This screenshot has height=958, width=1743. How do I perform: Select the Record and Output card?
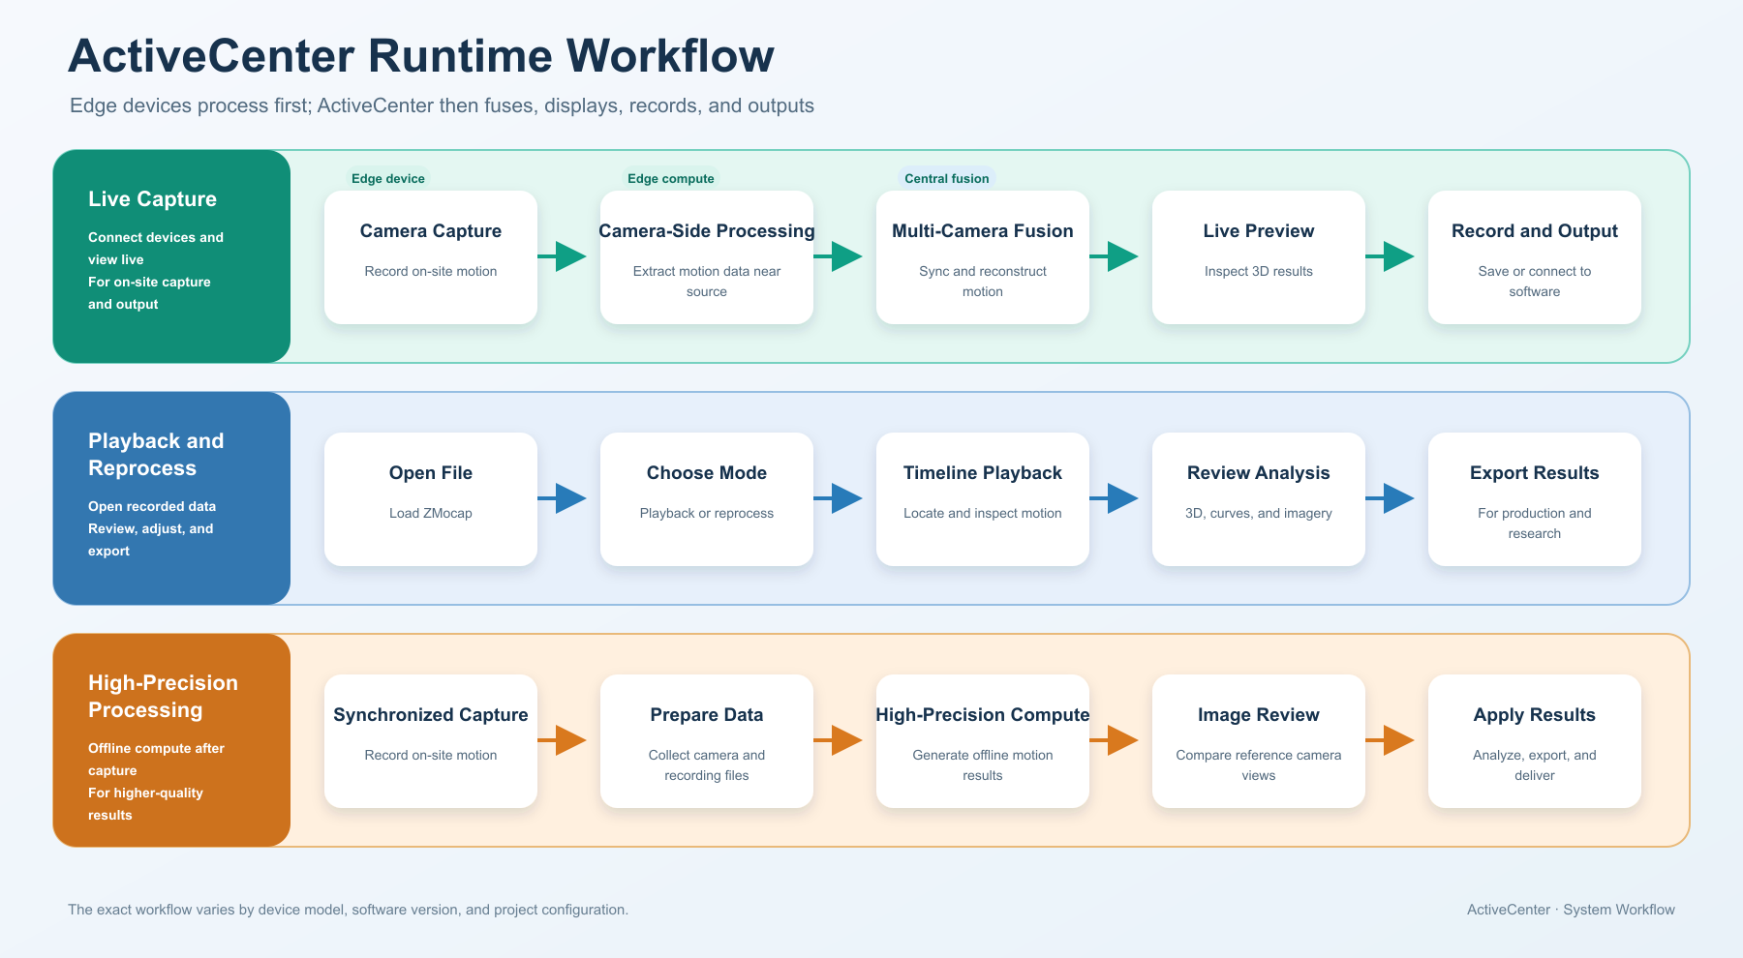(1535, 257)
